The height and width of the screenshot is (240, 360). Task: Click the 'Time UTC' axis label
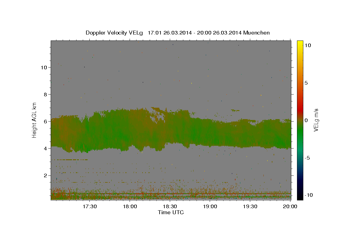[x=171, y=212]
